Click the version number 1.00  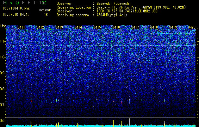[43, 3]
